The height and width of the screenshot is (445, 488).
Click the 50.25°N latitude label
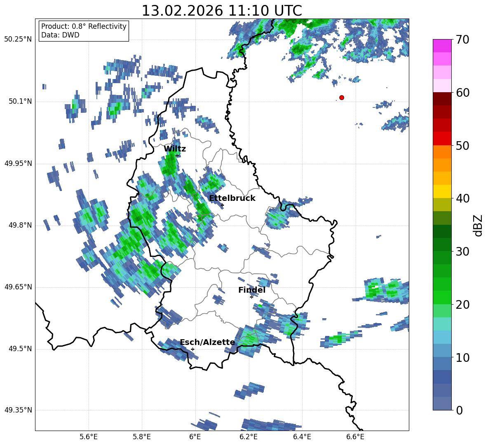point(18,40)
